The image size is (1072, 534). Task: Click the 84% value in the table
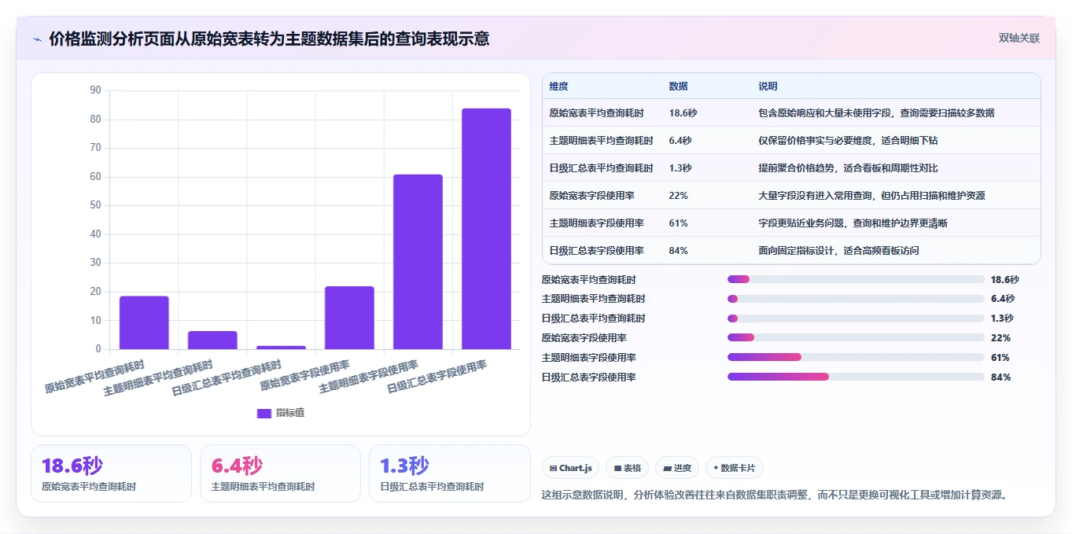[679, 251]
